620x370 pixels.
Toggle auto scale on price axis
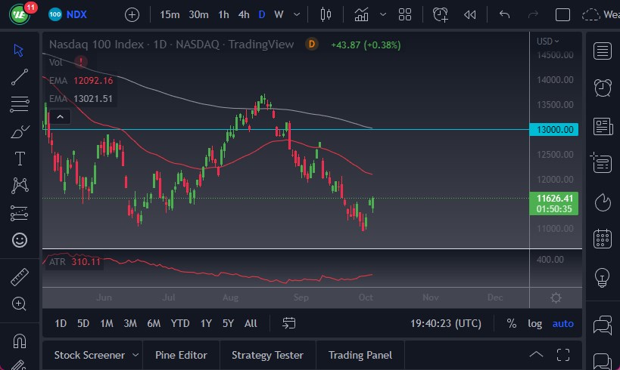[562, 323]
